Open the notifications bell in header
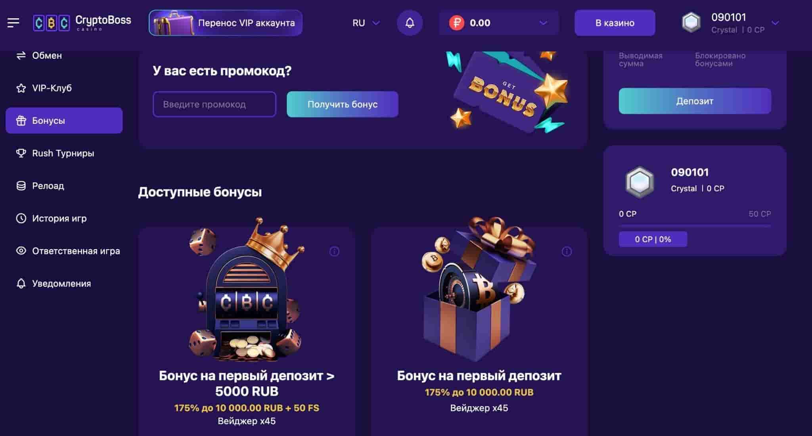 [410, 23]
